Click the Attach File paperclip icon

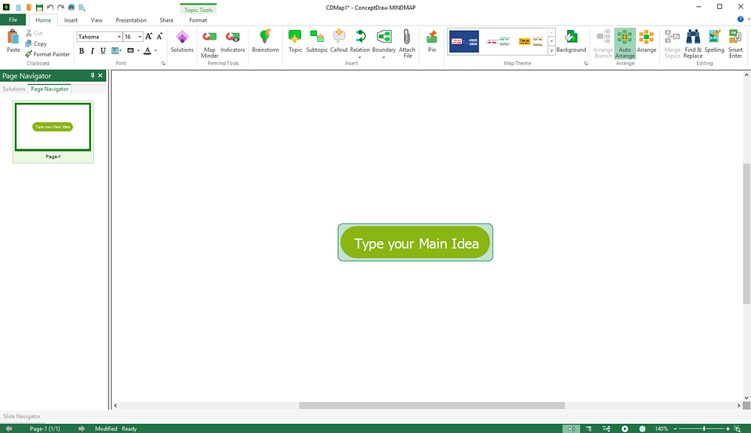tap(406, 37)
